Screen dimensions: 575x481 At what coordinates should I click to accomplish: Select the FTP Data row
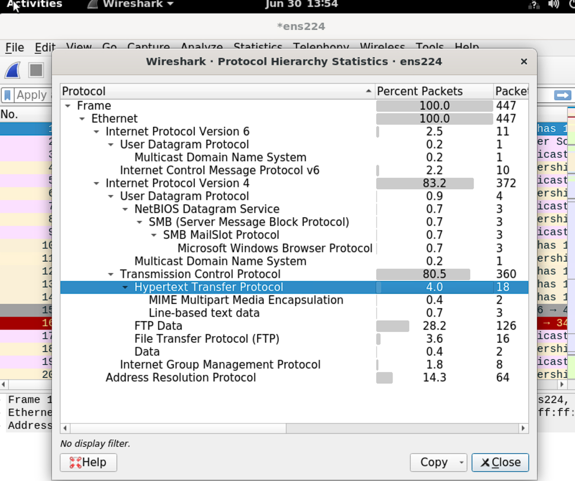(x=294, y=326)
